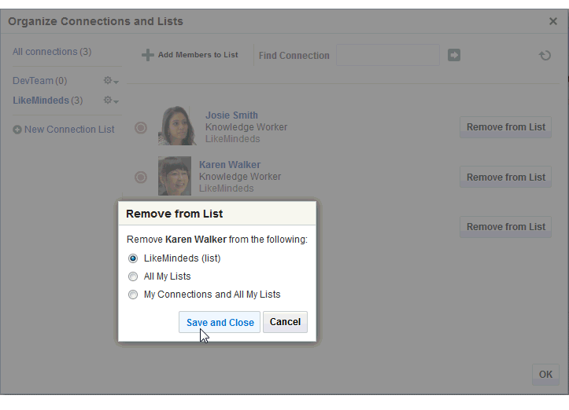Close the Organize Connections dialog

coord(553,21)
